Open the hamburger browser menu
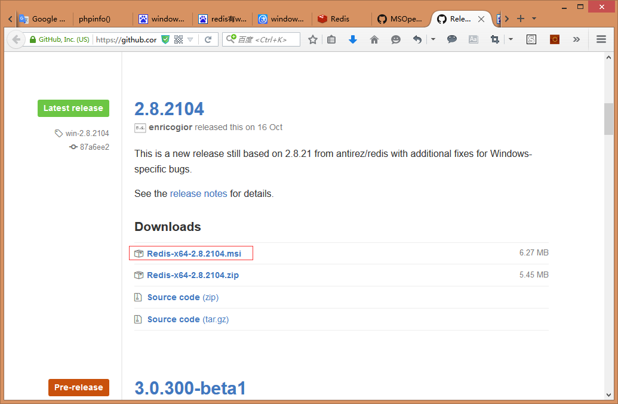 coord(601,39)
